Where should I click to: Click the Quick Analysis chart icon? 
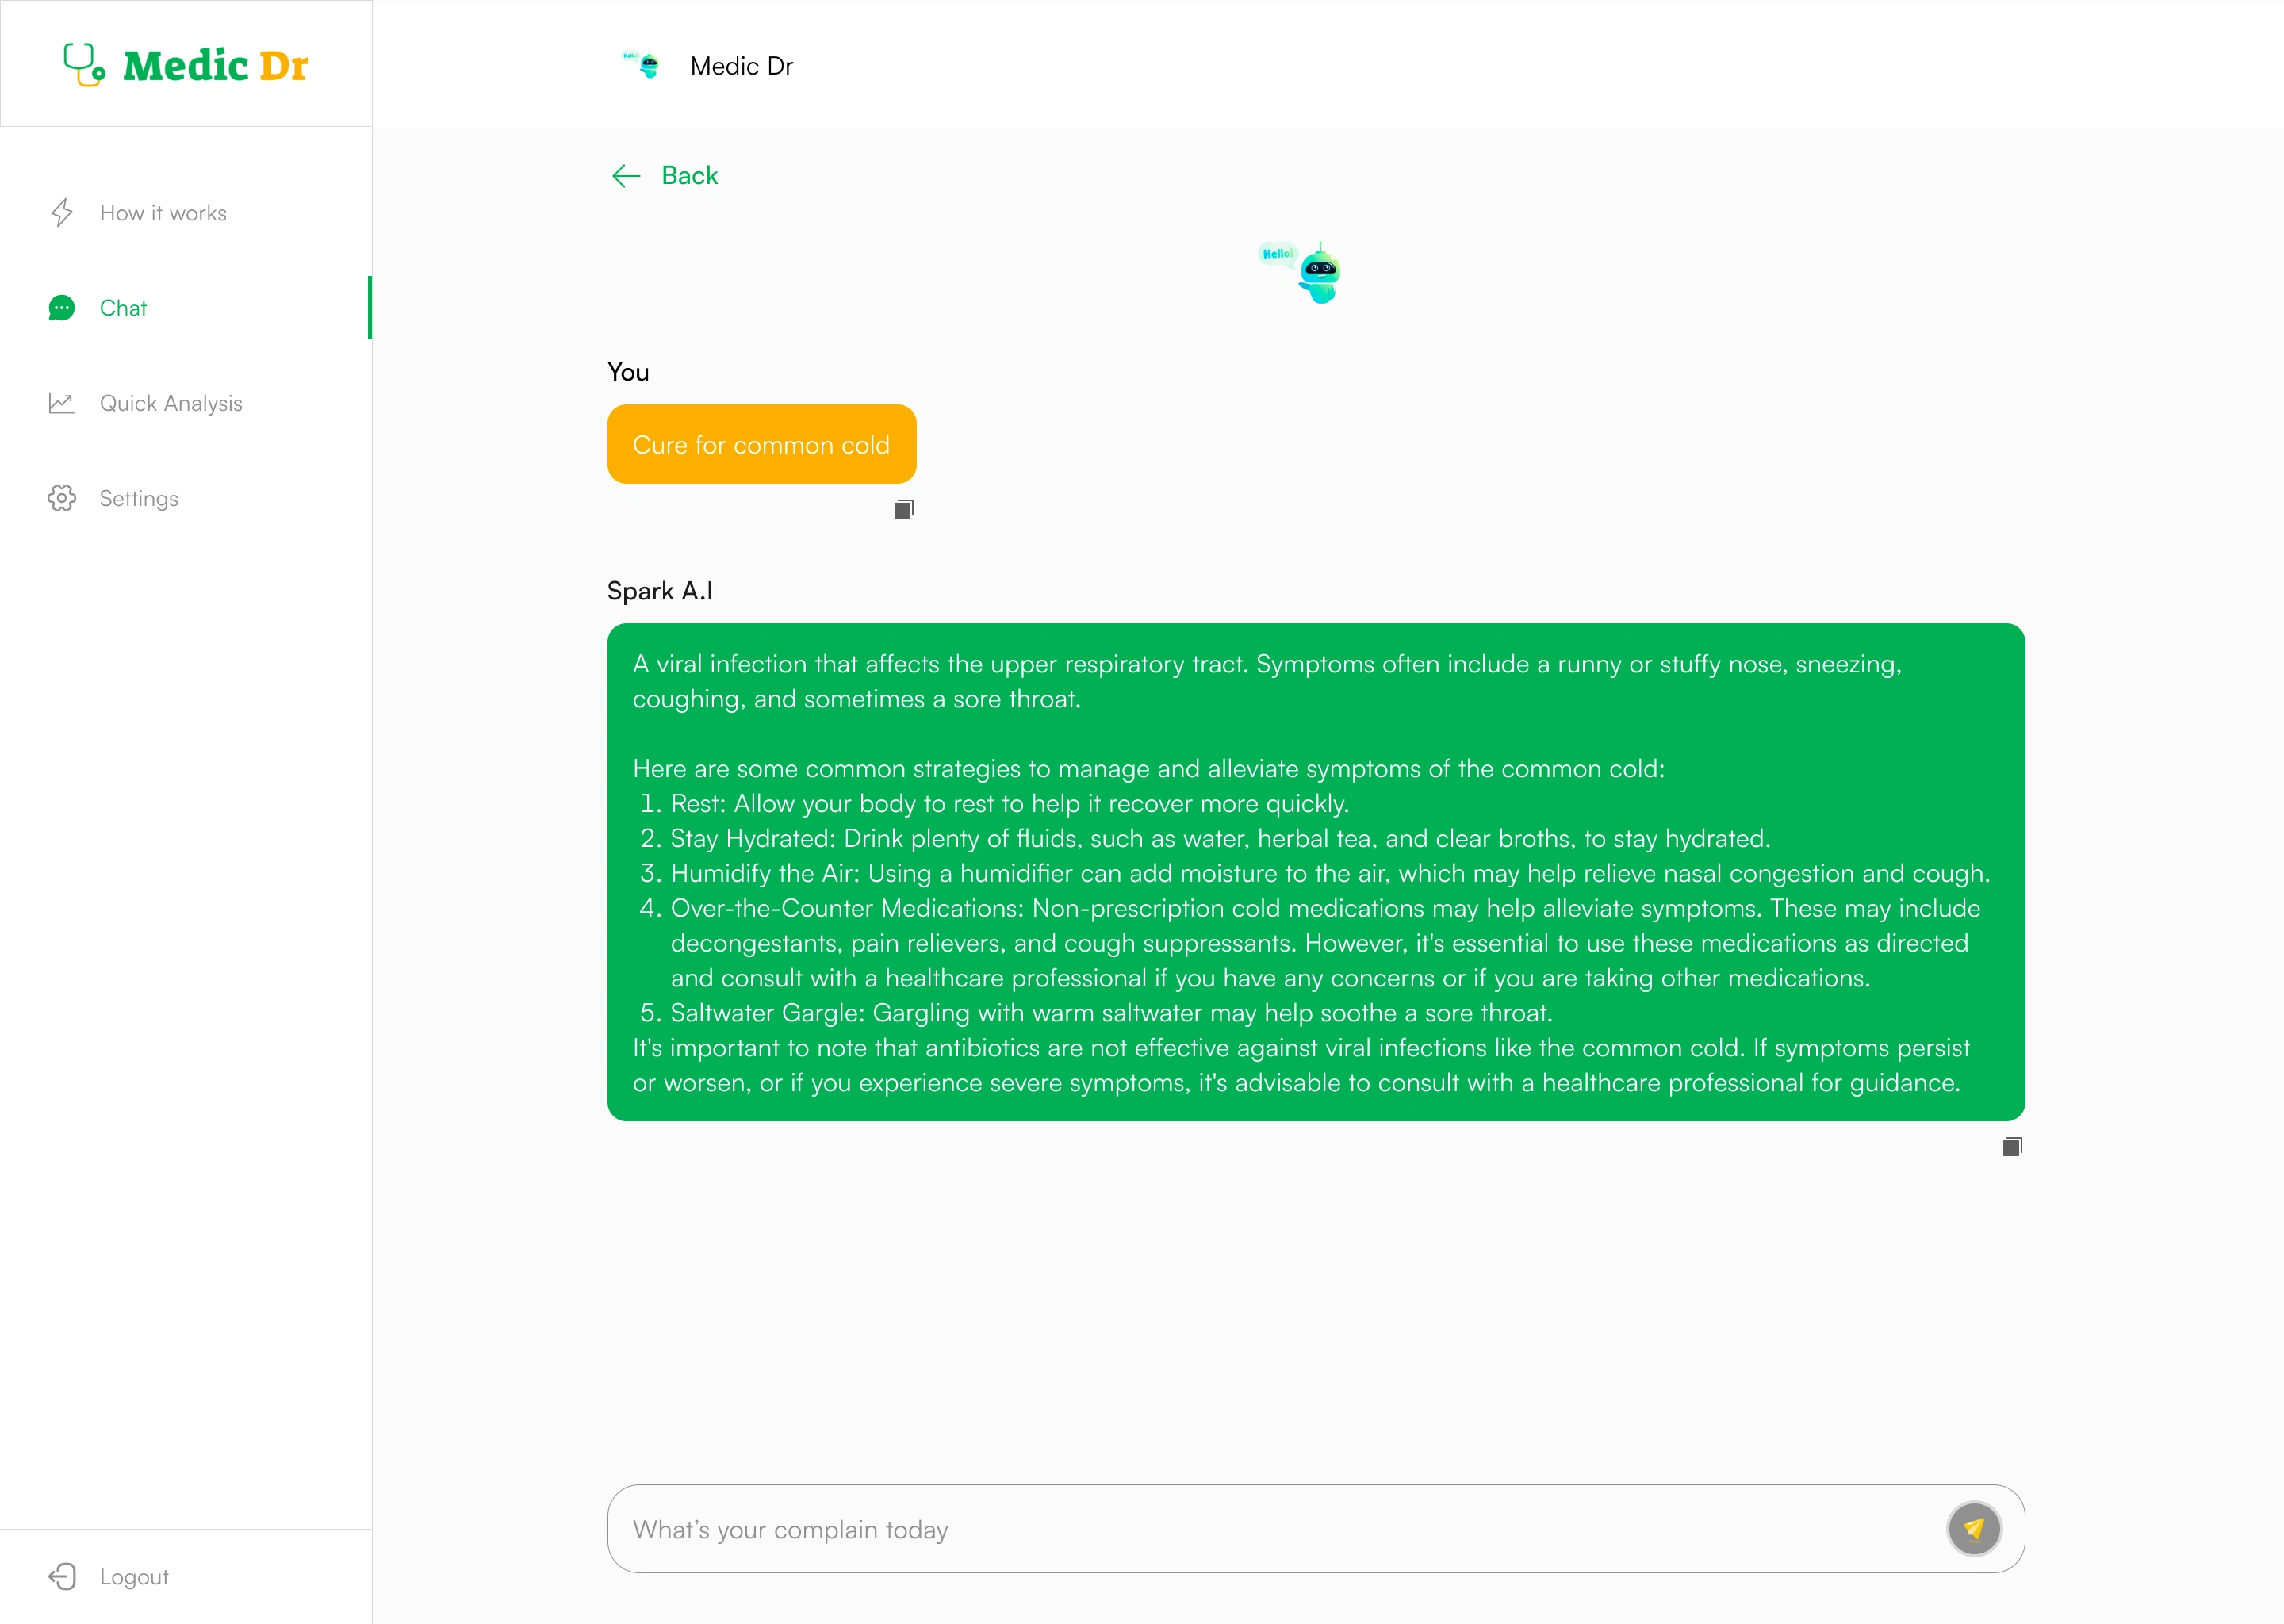tap(62, 403)
